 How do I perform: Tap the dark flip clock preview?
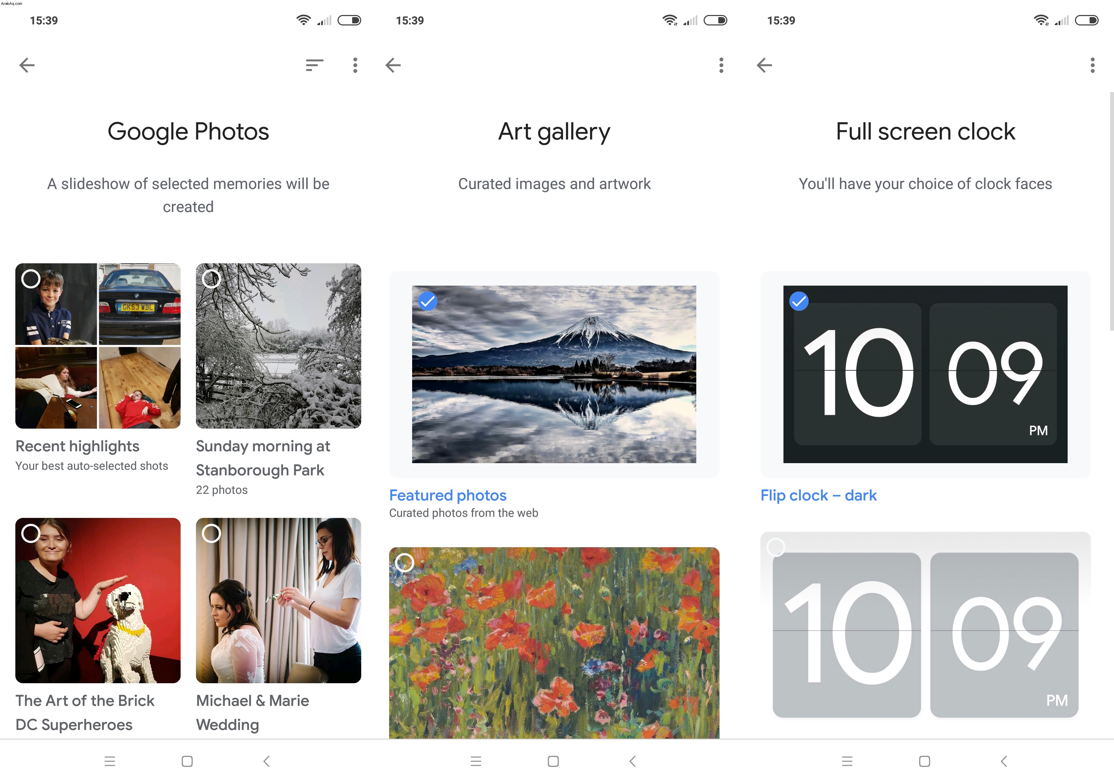click(925, 374)
